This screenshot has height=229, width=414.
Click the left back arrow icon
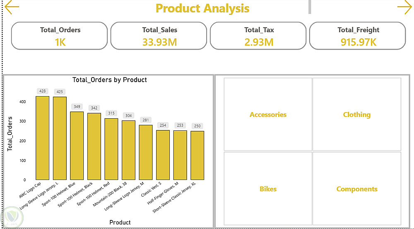click(12, 7)
